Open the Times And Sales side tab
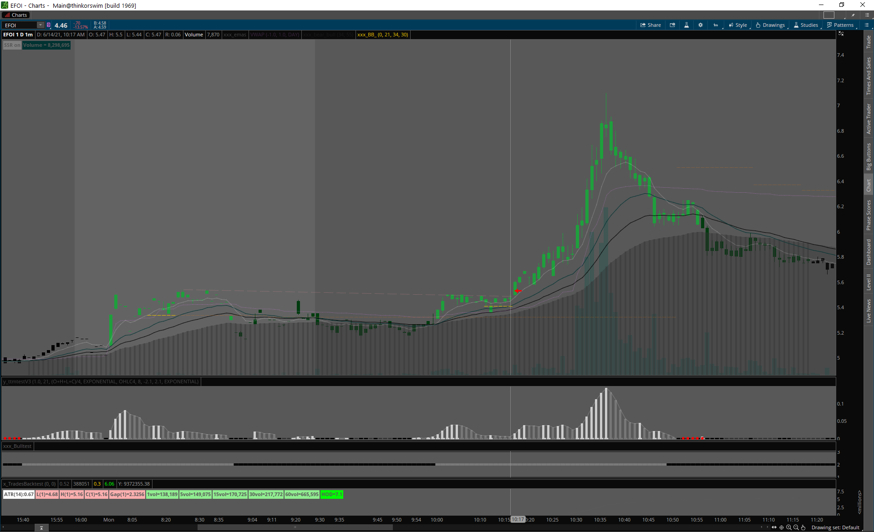 pos(869,76)
